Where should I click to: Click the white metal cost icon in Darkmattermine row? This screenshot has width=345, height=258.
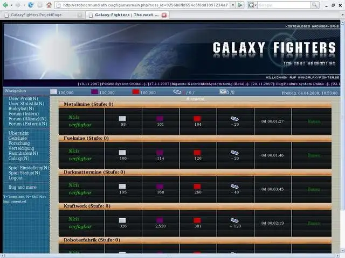coord(122,187)
